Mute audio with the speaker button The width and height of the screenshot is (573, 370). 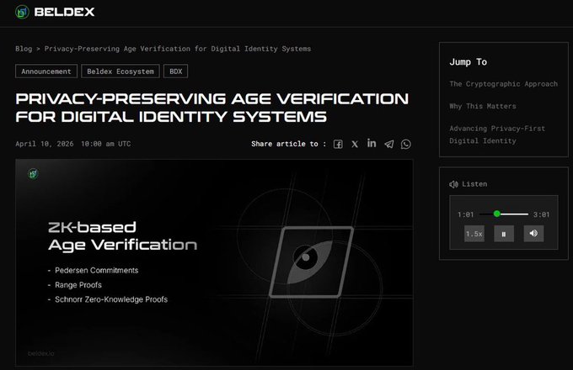tap(533, 234)
